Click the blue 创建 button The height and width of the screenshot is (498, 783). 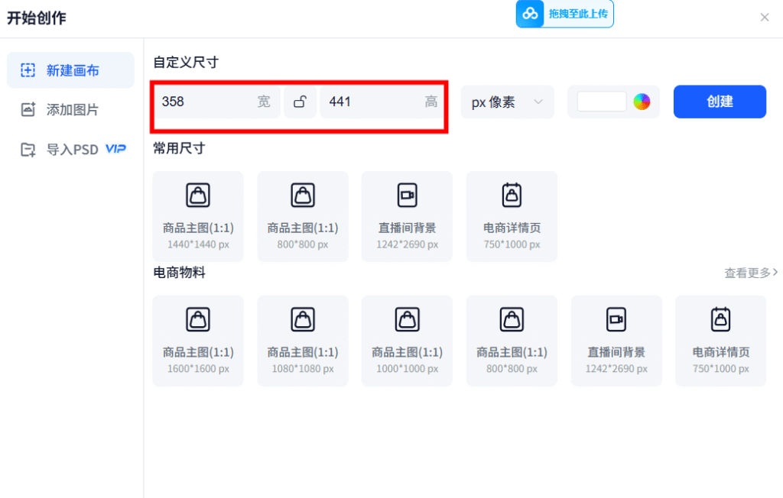[x=720, y=102]
